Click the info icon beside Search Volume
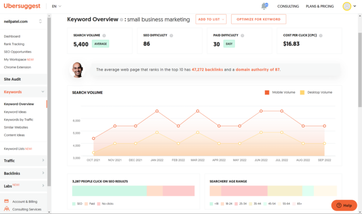This screenshot has height=214, width=362. (104, 36)
